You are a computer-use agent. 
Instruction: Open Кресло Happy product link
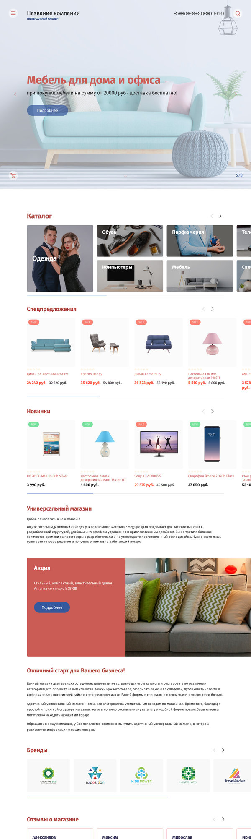pos(91,374)
